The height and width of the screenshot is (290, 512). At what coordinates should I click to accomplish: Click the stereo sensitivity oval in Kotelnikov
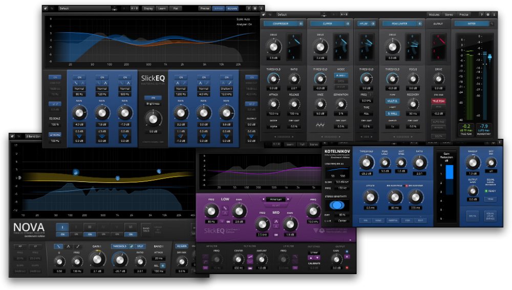pyautogui.click(x=337, y=205)
